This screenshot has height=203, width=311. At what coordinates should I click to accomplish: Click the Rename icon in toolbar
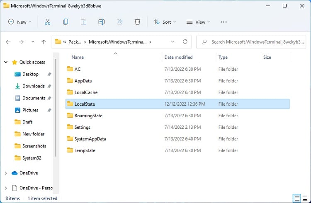[101, 22]
